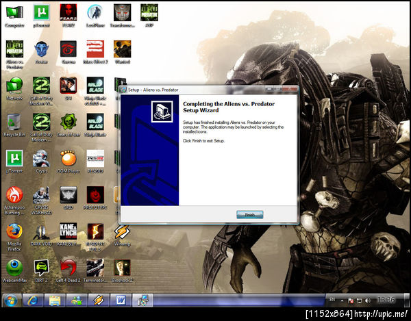Open Winamp from the taskbar
The height and width of the screenshot is (321, 411).
coord(99,300)
